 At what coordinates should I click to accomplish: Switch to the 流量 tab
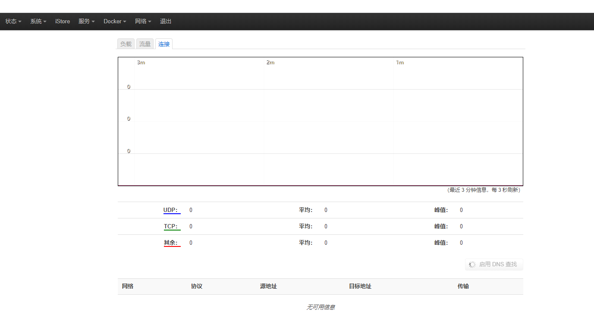145,44
